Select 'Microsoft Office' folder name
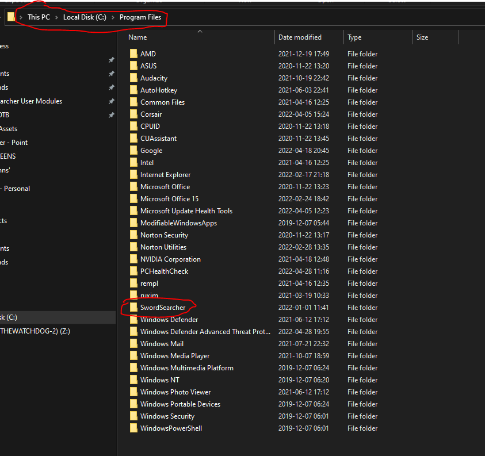Image resolution: width=485 pixels, height=456 pixels. coord(165,186)
